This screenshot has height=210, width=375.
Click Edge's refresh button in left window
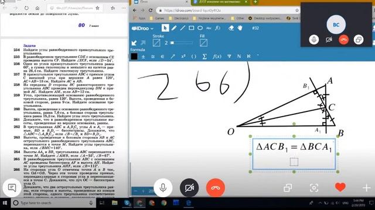pyautogui.click(x=26, y=8)
